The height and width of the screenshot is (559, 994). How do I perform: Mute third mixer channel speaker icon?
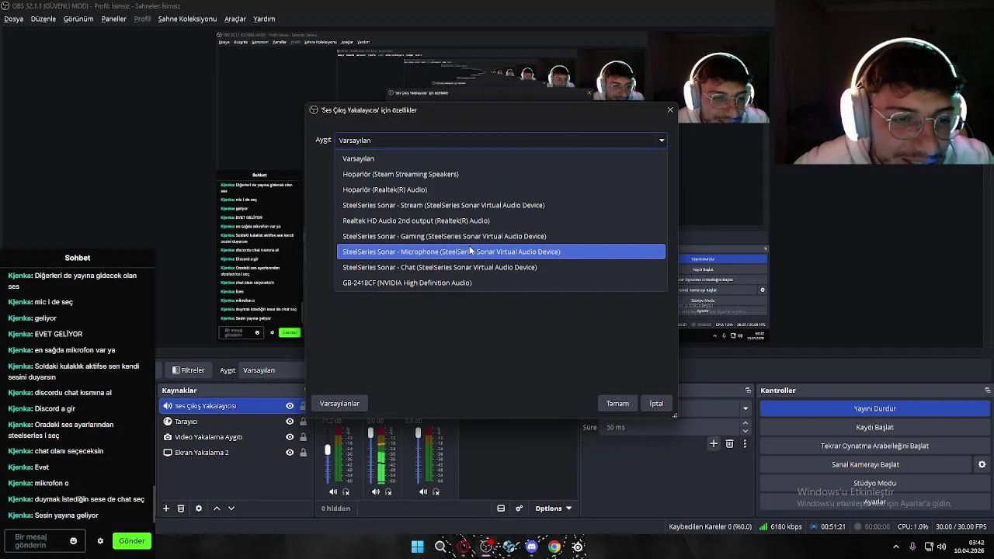(x=423, y=491)
